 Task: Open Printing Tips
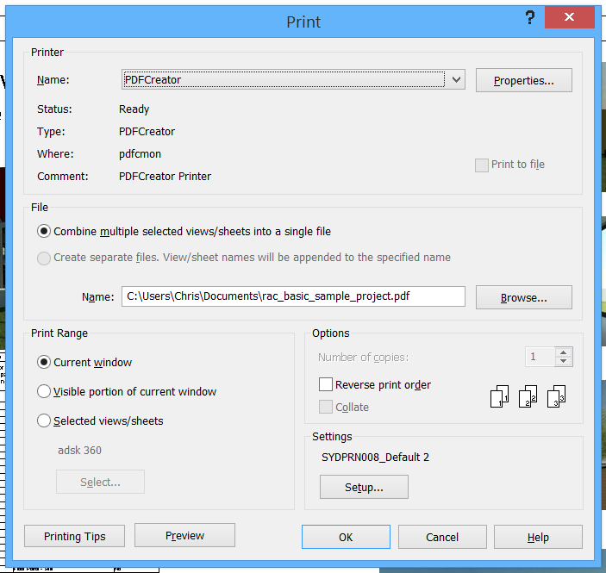[x=75, y=537]
